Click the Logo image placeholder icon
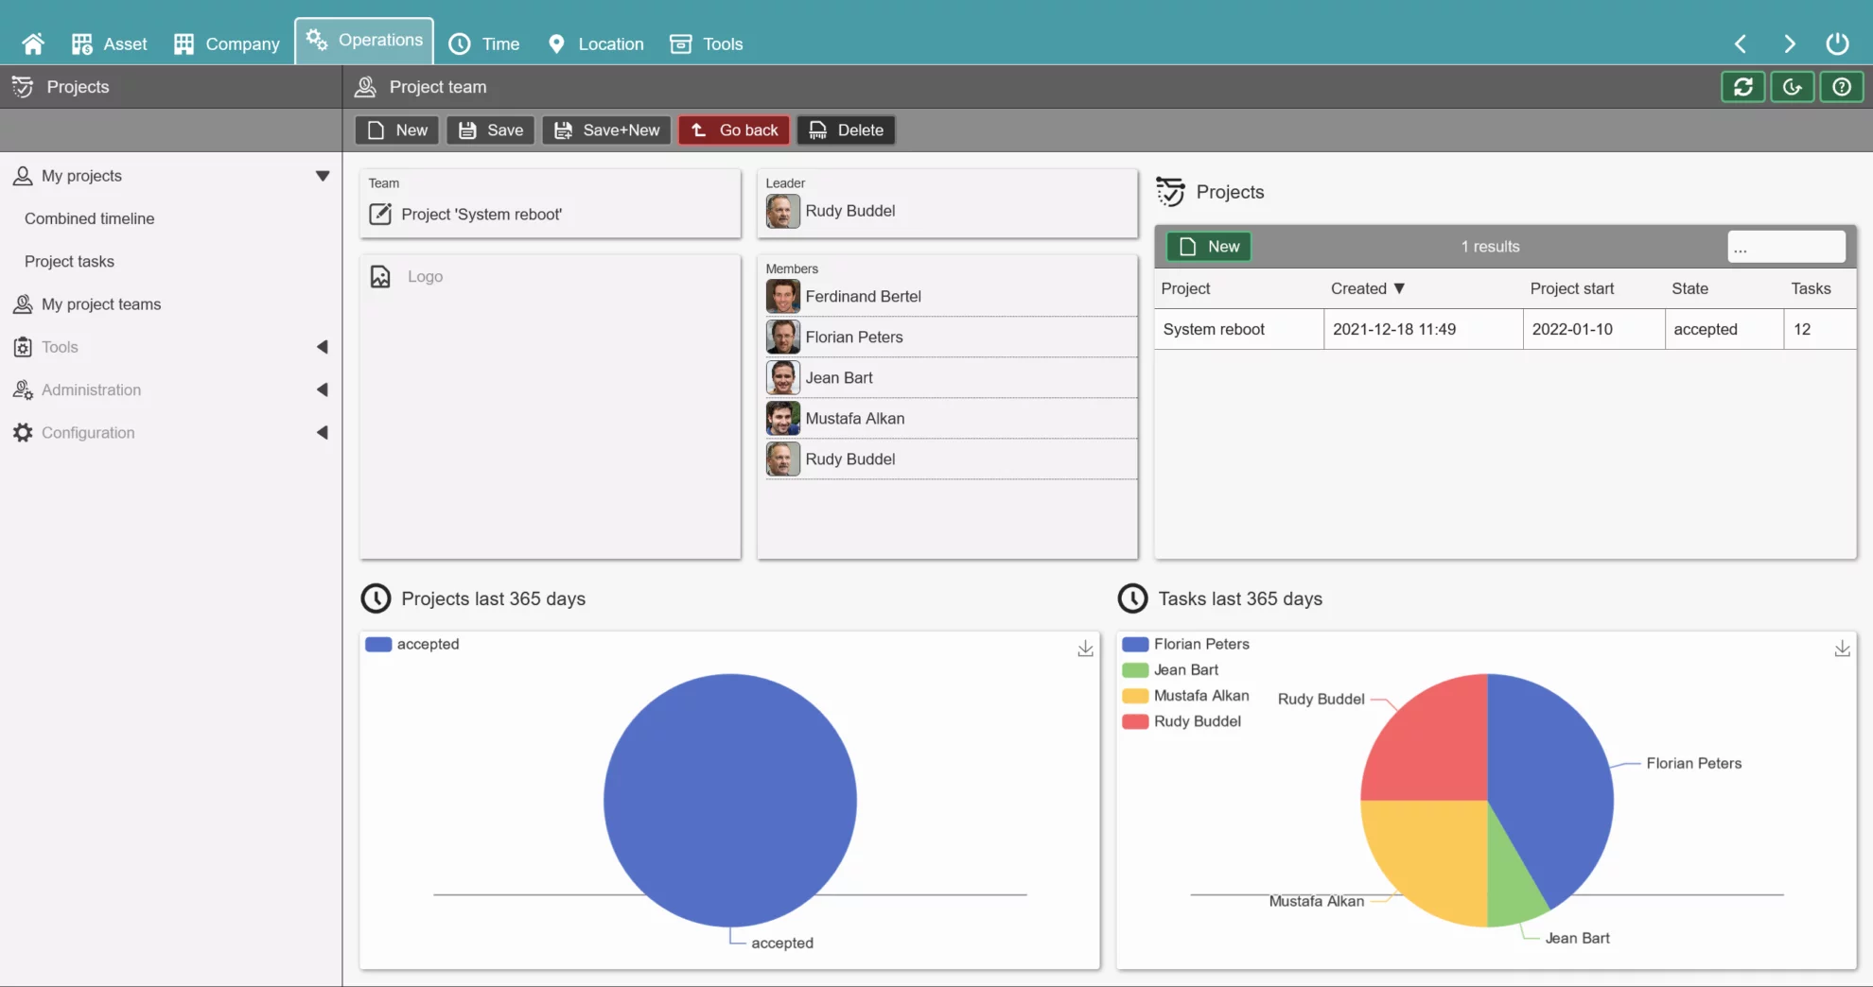The width and height of the screenshot is (1873, 987). pos(380,276)
